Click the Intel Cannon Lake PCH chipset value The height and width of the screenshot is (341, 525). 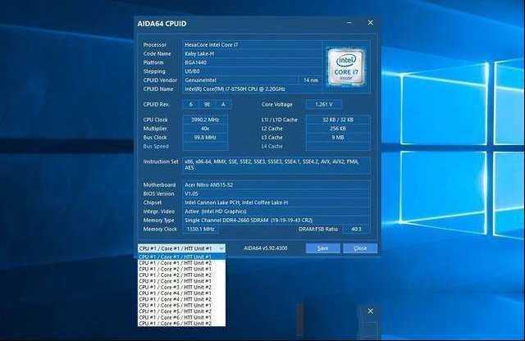pos(276,202)
